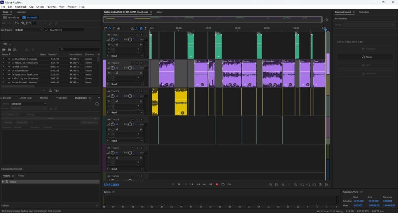Select the Time Selection tool
Viewport: 398px width, 213px height.
[34, 23]
